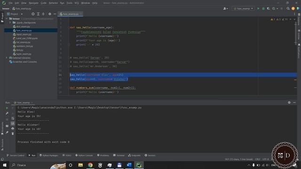The image size is (301, 169).
Task: Open Search Everywhere magnifier icon
Action: pos(288,8)
